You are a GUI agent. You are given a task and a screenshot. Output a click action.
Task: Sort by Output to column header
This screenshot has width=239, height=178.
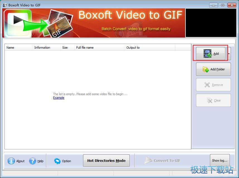[150, 48]
